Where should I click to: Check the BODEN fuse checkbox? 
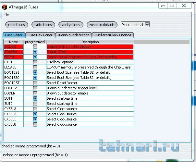point(35,93)
